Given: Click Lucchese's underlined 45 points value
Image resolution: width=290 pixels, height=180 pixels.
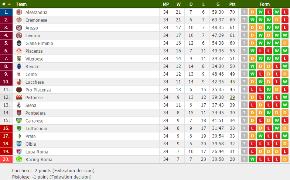Looking at the screenshot, I should (232, 82).
